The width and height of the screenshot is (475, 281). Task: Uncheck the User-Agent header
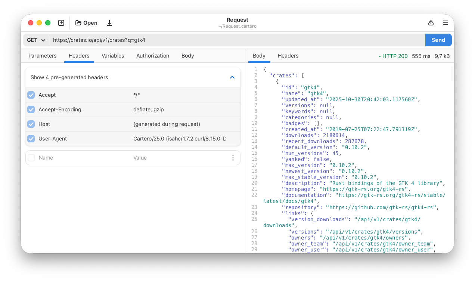[x=31, y=138]
